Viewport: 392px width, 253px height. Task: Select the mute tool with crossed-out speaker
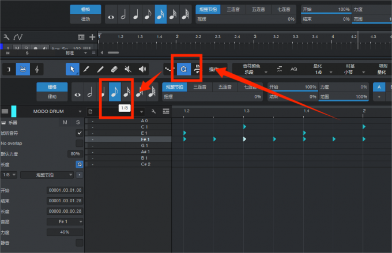tap(128, 69)
